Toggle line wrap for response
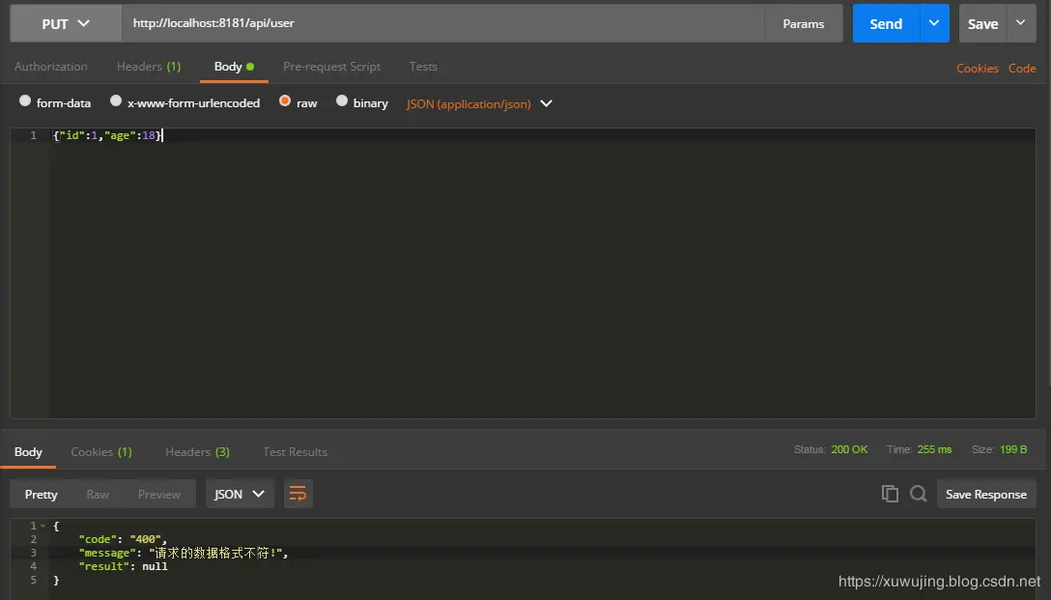The image size is (1051, 600). [x=298, y=494]
